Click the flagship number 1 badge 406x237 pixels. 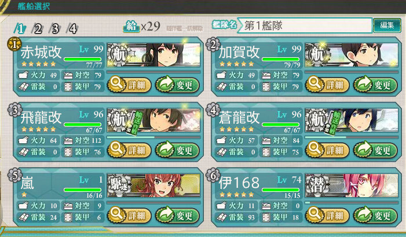pos(14,44)
